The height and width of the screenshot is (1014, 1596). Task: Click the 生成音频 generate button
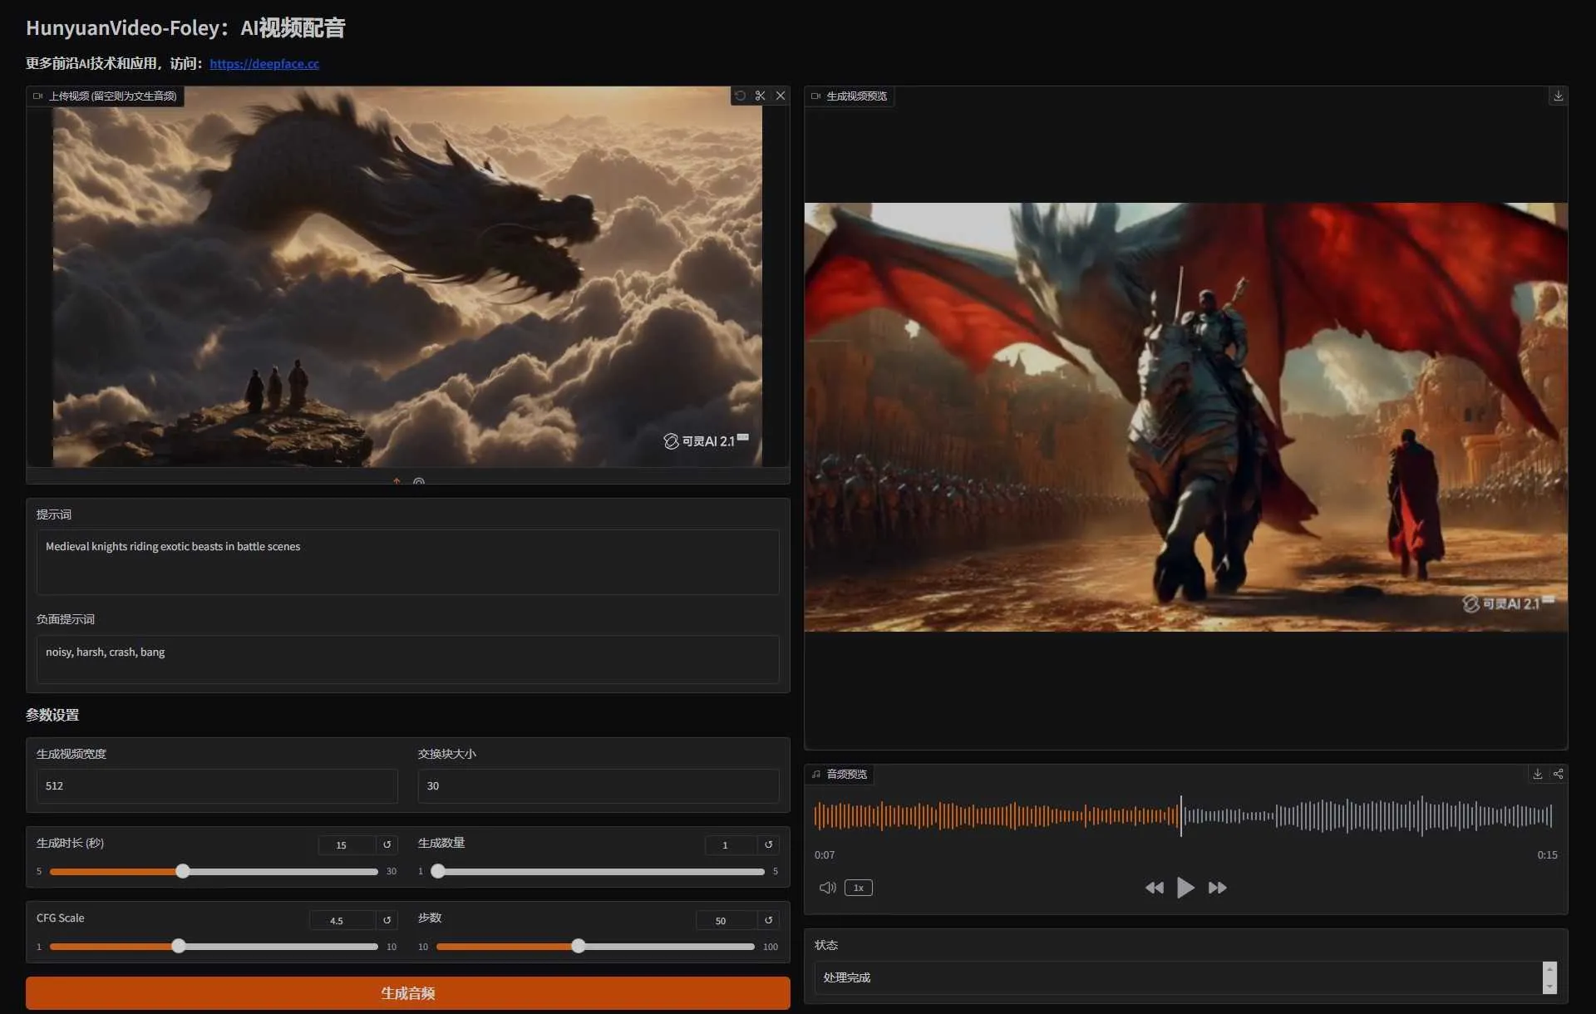click(407, 993)
